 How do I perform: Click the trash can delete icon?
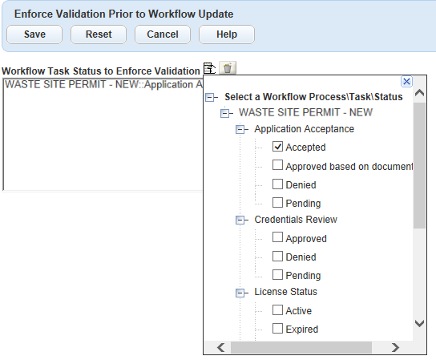[228, 68]
